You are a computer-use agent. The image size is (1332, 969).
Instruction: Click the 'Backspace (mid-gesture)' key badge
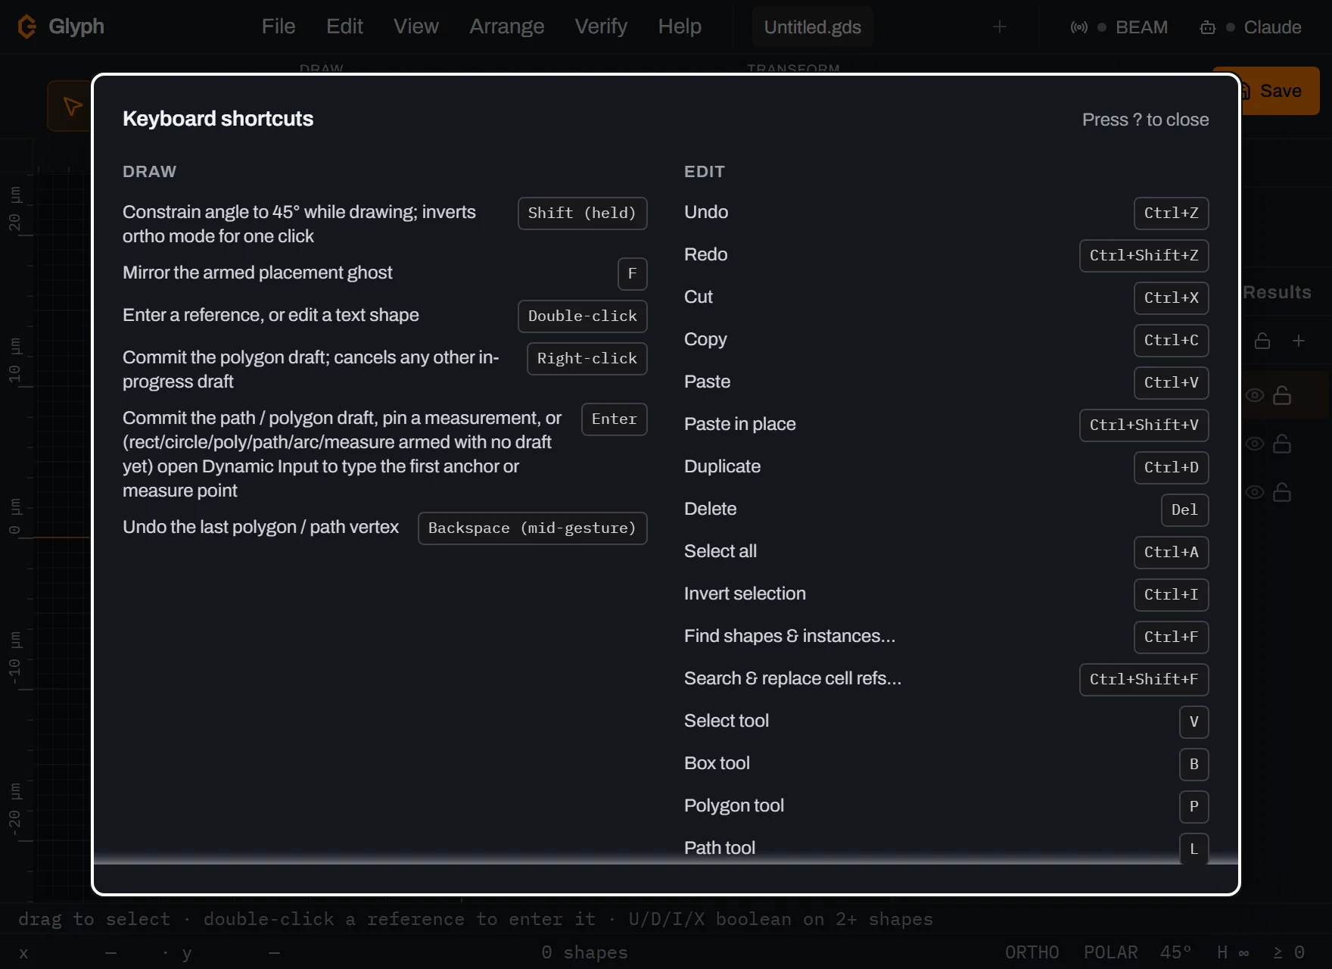532,528
